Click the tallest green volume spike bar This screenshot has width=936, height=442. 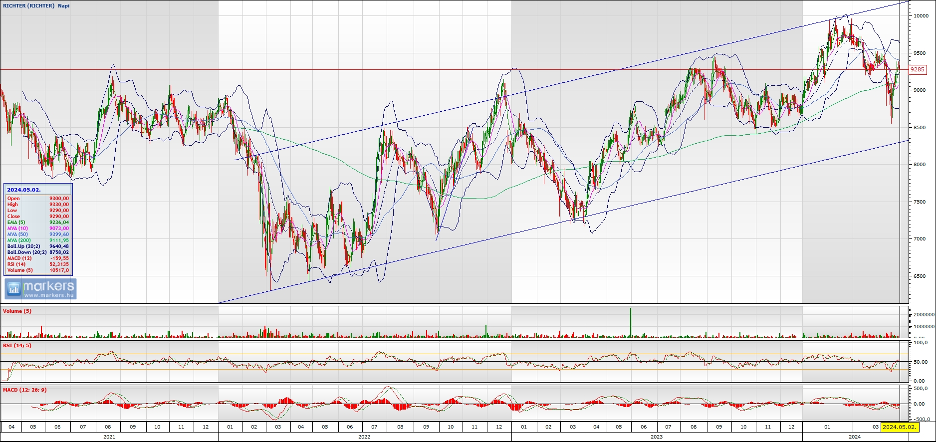631,322
